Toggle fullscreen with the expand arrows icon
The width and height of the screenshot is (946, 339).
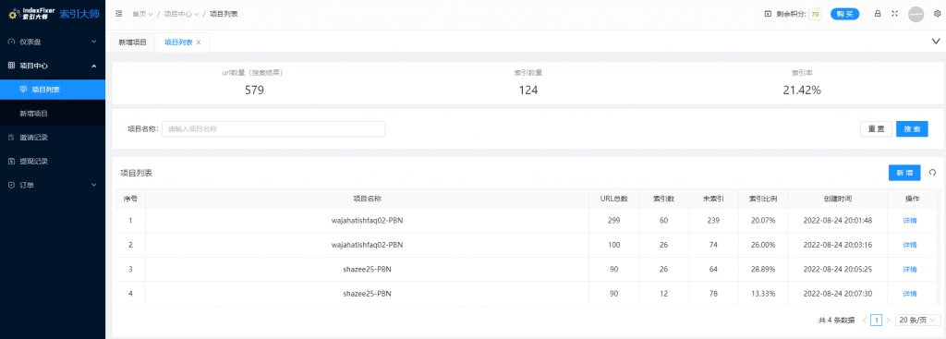(x=894, y=14)
